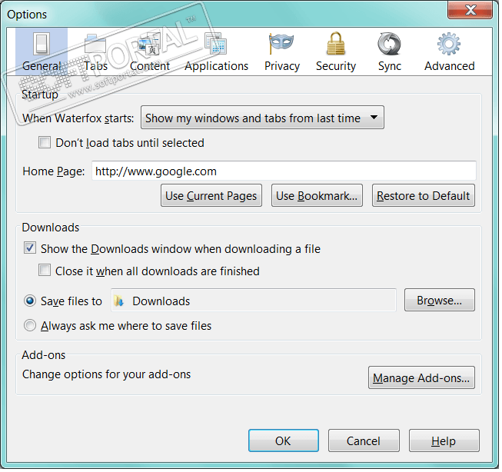Open the Privacy mask icon
Screen dimensions: 502x472
(281, 43)
